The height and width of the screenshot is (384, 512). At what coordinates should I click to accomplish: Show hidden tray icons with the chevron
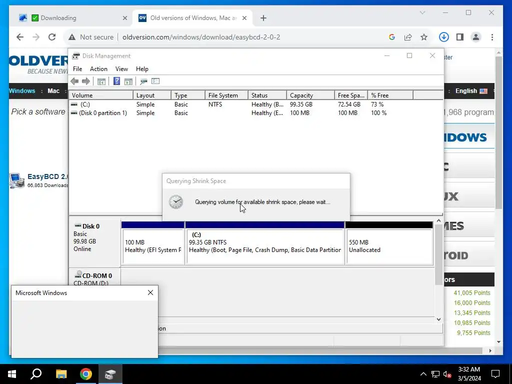(x=423, y=374)
